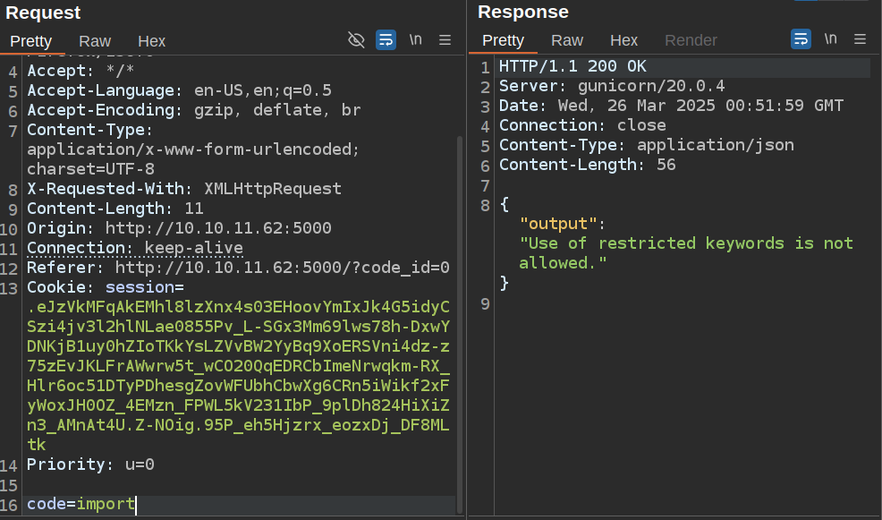Toggle word wrap in Response panel
The image size is (882, 520).
pos(801,39)
